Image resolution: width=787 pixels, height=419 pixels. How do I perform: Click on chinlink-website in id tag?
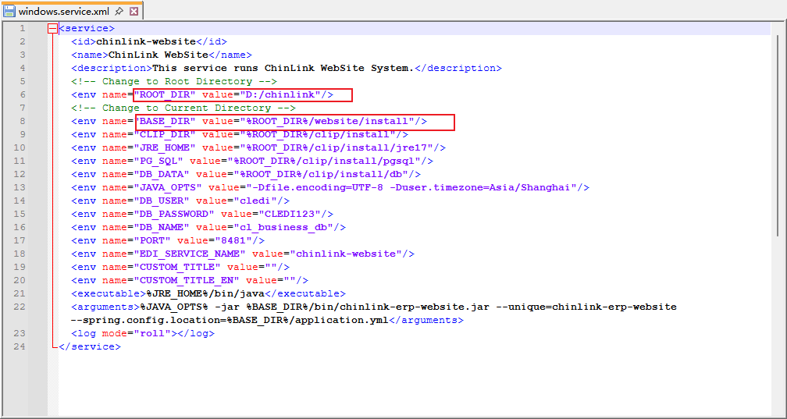point(145,41)
